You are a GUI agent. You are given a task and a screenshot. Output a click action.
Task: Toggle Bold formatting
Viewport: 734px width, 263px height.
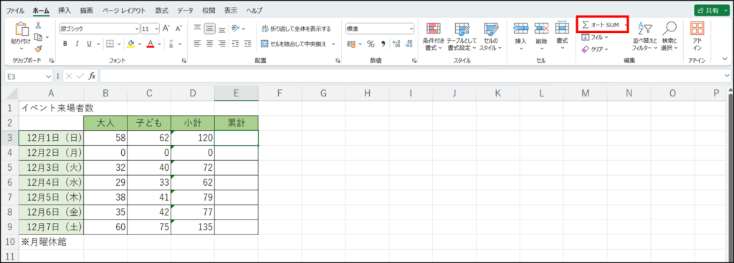coord(65,44)
